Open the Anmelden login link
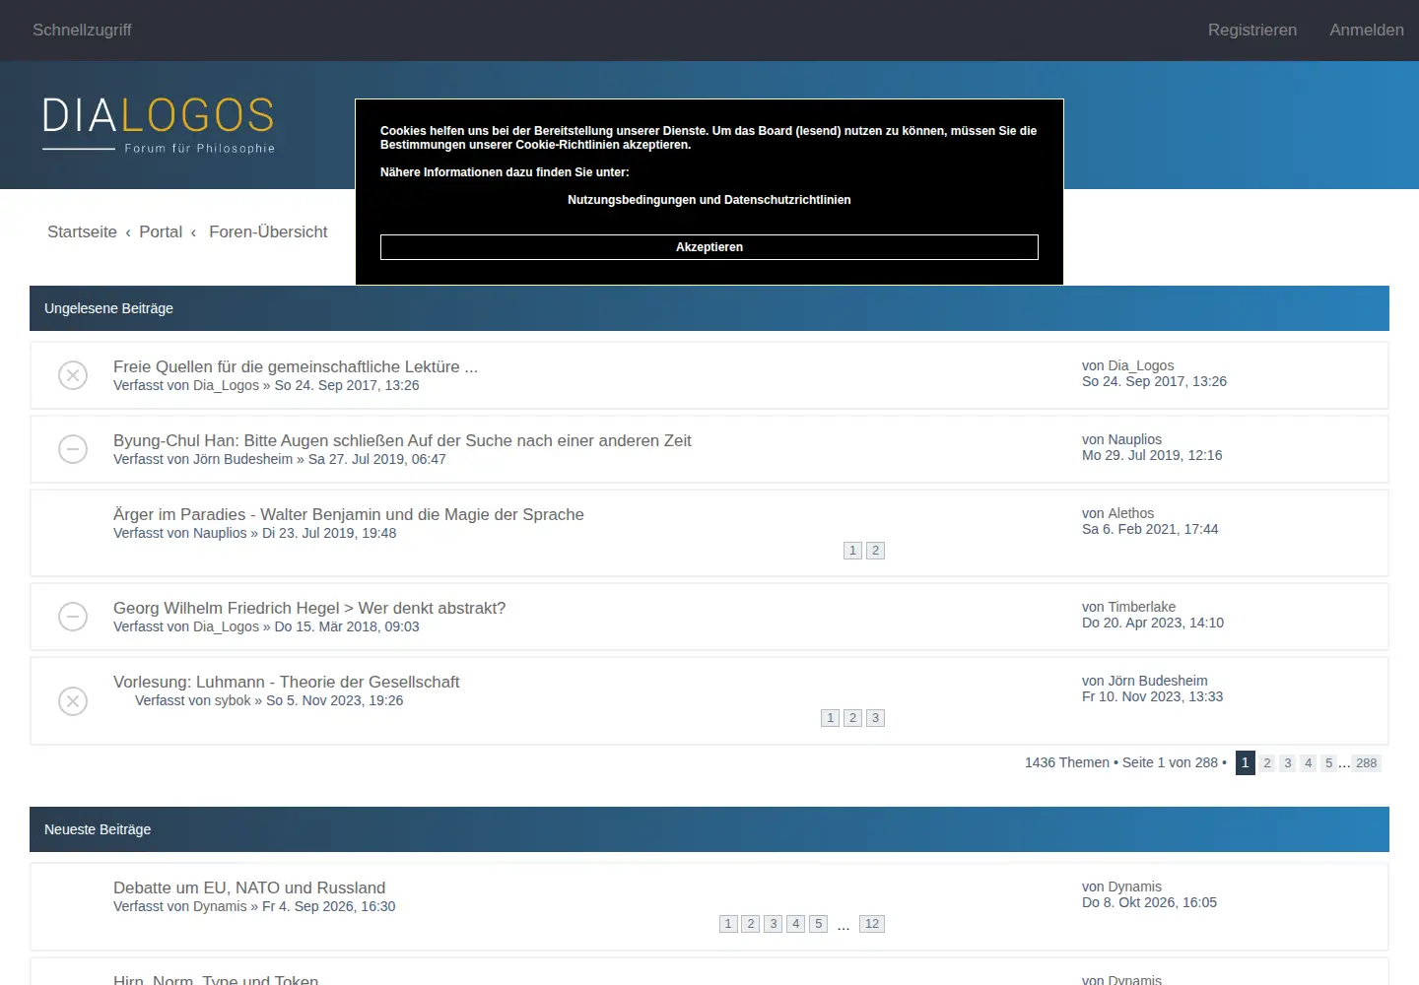This screenshot has height=985, width=1419. [x=1367, y=30]
